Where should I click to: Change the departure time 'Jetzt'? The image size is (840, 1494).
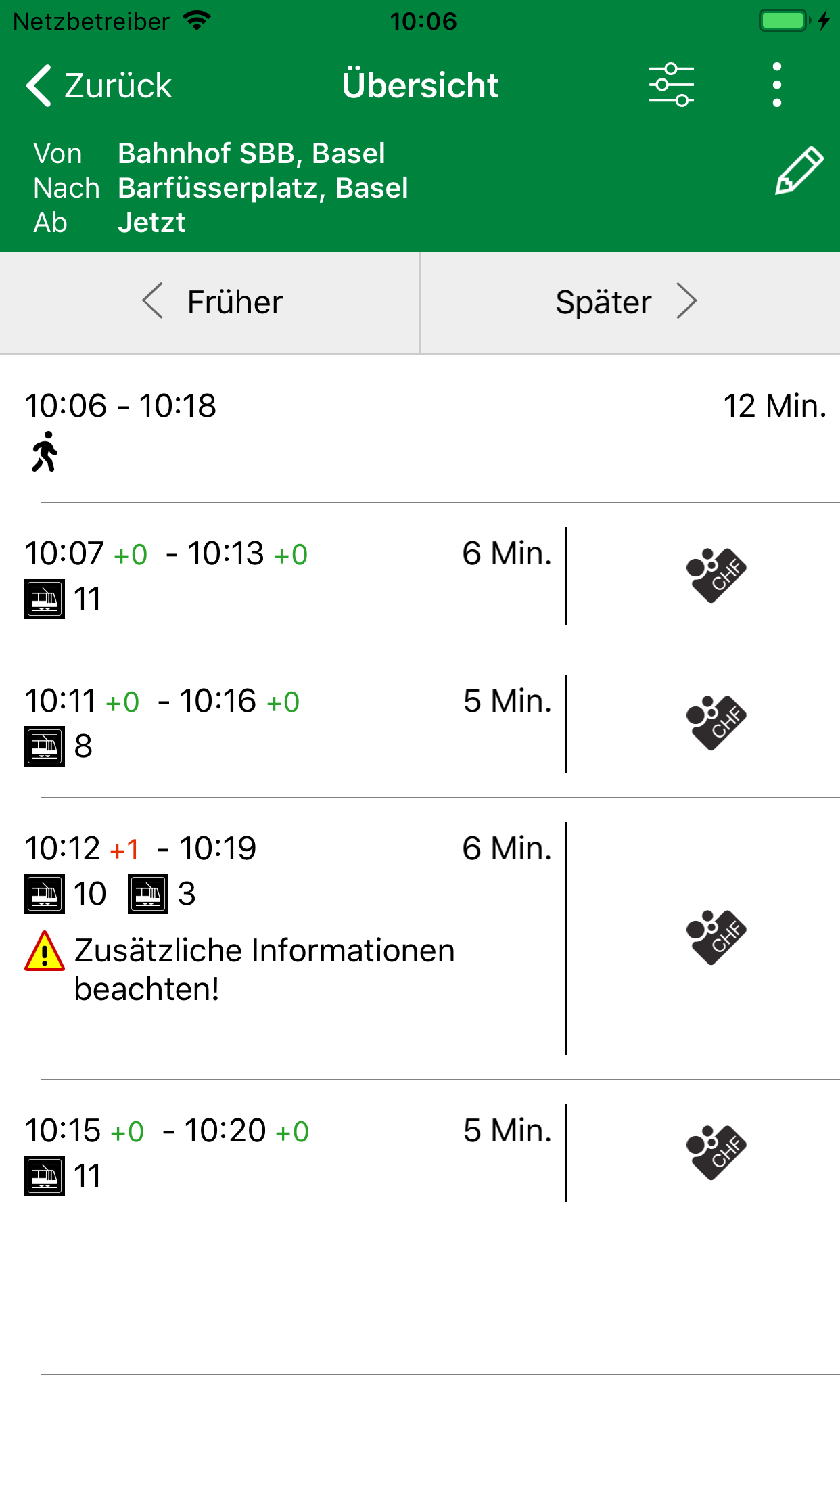[151, 223]
